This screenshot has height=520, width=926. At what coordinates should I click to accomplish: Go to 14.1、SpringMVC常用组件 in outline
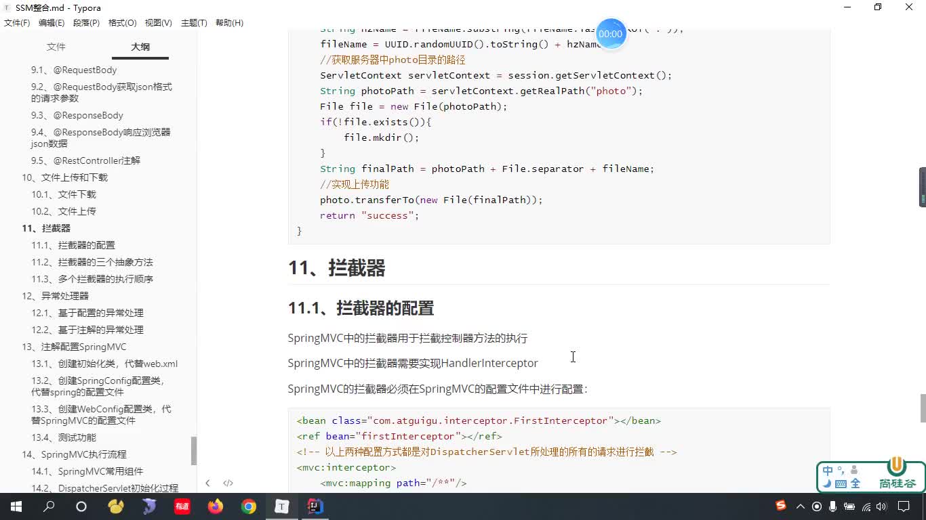(87, 471)
